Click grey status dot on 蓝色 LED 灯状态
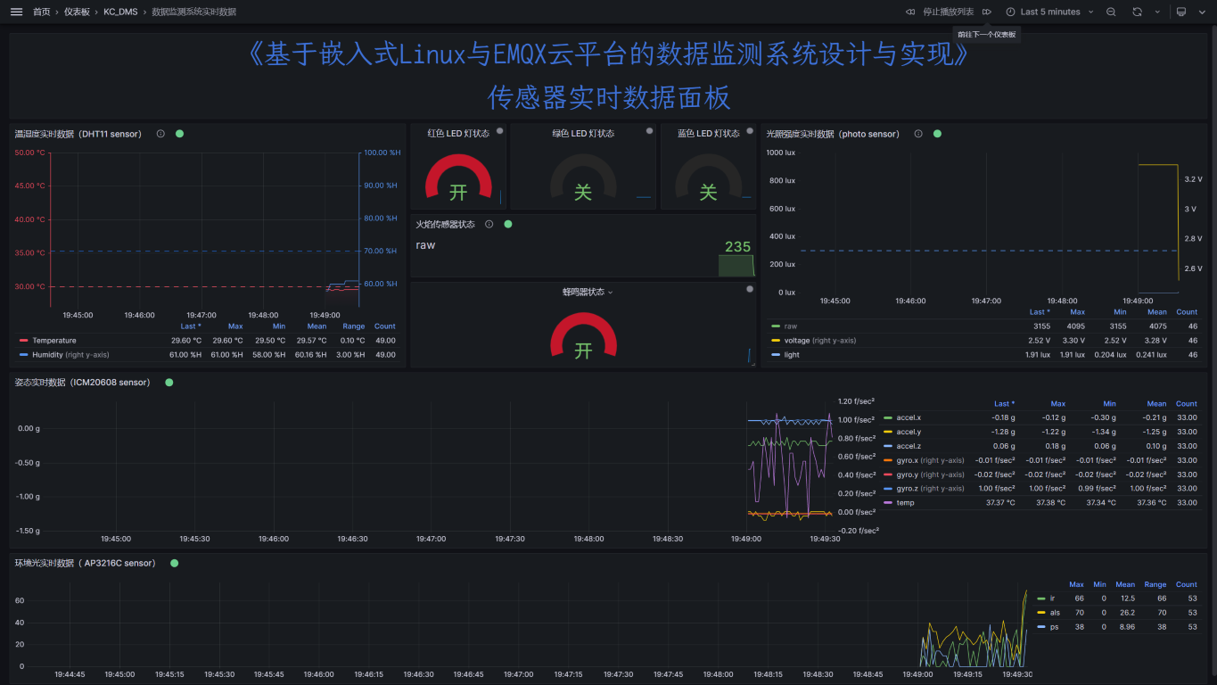Screen dimensions: 1217x685 pos(750,131)
